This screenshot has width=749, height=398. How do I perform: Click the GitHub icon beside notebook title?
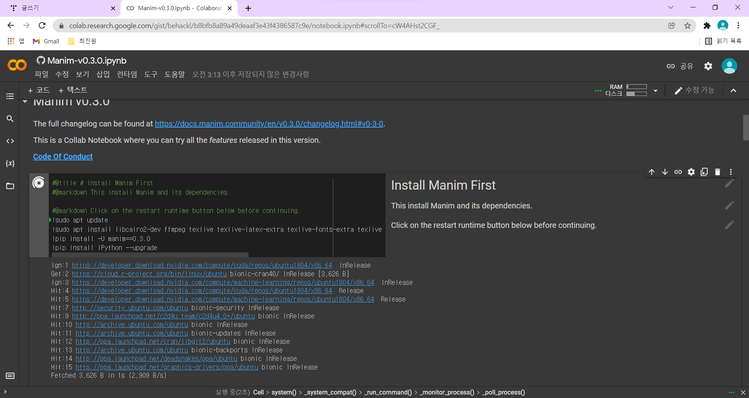pyautogui.click(x=41, y=60)
